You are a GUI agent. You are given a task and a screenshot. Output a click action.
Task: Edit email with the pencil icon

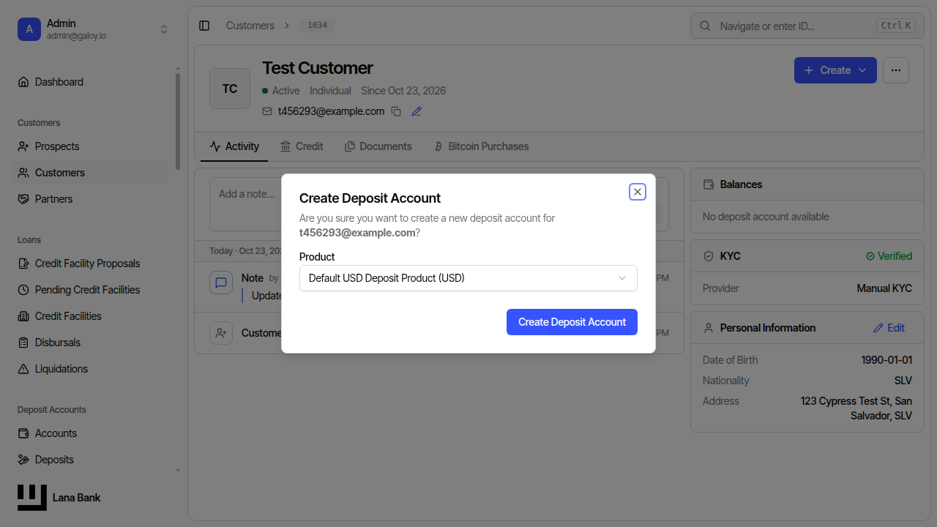417,111
